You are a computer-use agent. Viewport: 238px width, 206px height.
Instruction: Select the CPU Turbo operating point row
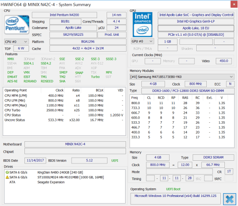(64, 110)
